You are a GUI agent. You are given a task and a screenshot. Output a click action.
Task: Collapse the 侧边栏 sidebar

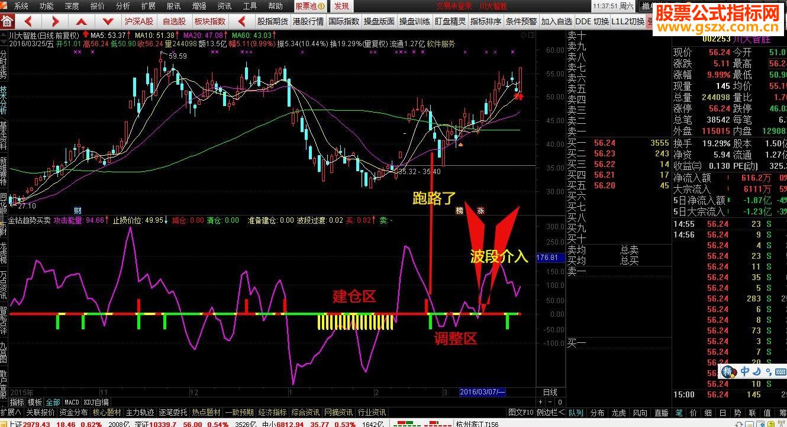[x=550, y=412]
